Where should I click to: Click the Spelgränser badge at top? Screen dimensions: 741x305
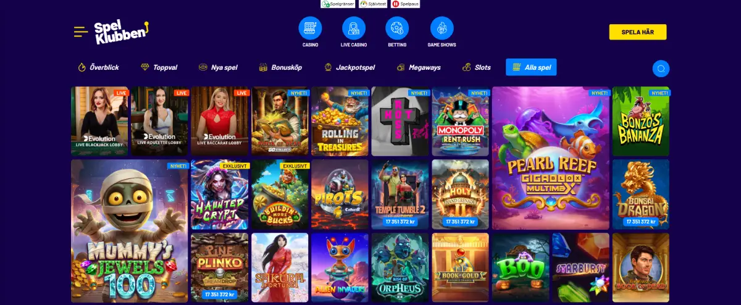click(x=338, y=4)
